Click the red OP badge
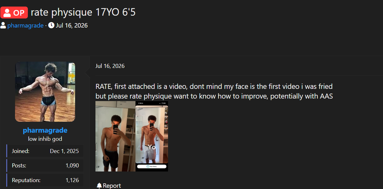Image resolution: width=383 pixels, height=189 pixels. coord(14,13)
